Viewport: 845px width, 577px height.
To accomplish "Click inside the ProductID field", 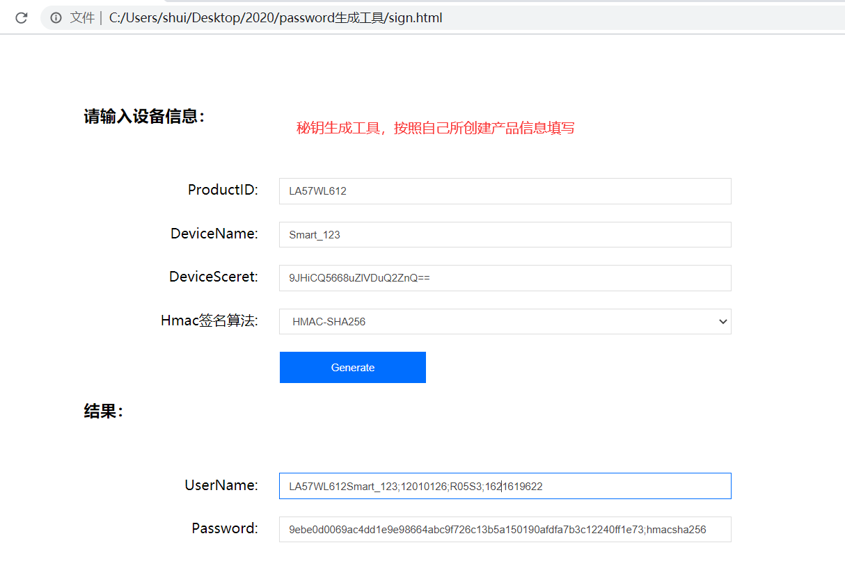I will coord(505,190).
